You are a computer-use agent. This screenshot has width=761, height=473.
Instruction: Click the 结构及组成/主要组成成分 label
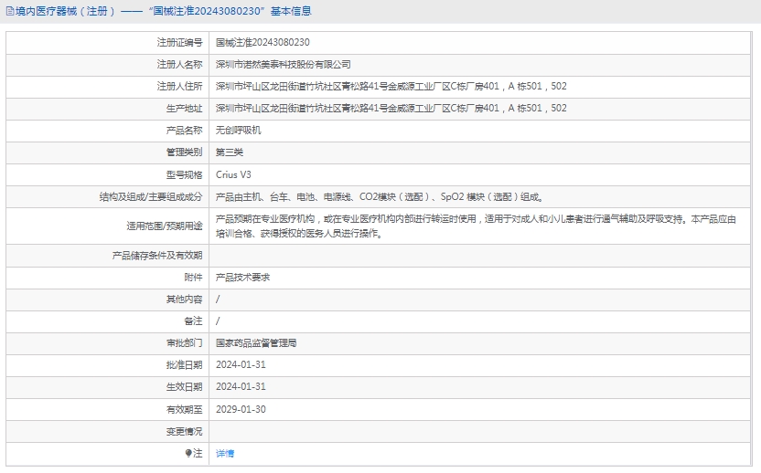[151, 196]
